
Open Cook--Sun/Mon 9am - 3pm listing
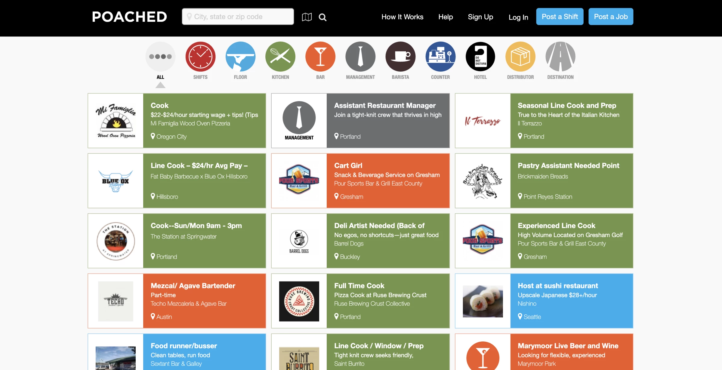coord(196,226)
